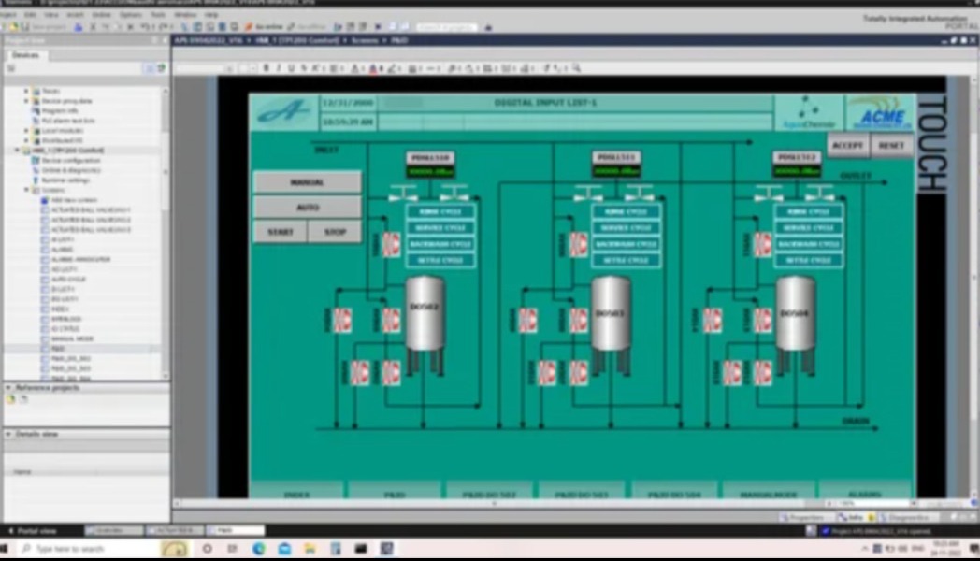This screenshot has height=561, width=980.
Task: Collapse the HMI_1 device node in tree
Action: coord(17,151)
